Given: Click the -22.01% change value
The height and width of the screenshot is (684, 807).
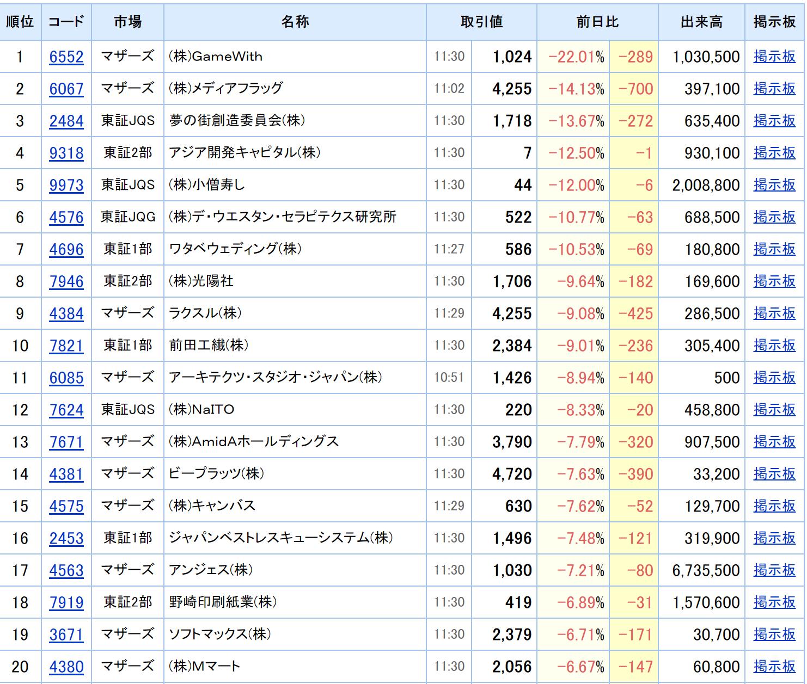Looking at the screenshot, I should pos(576,57).
